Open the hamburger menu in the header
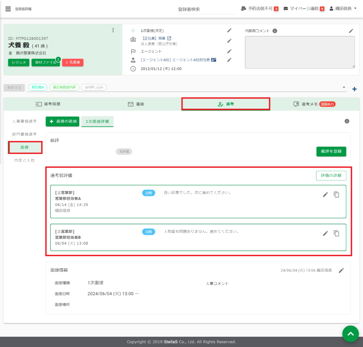363x347 pixels. point(8,9)
